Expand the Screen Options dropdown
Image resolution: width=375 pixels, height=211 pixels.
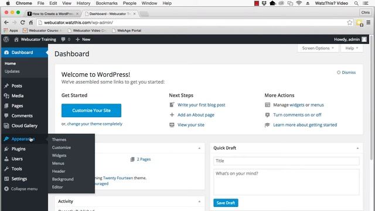pyautogui.click(x=318, y=48)
